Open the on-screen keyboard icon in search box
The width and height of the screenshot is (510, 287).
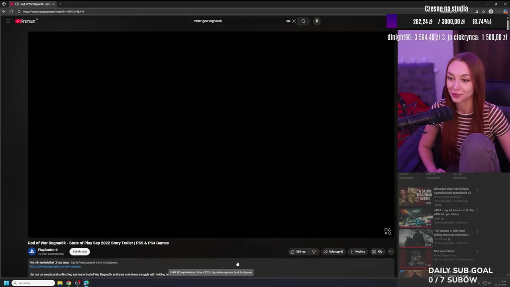point(288,21)
